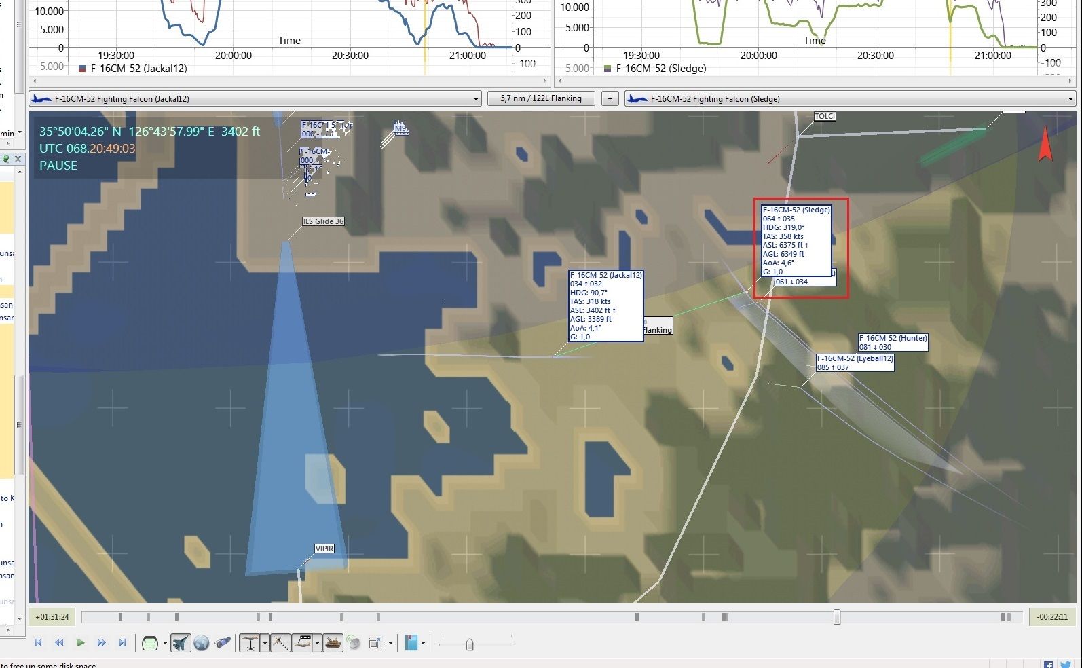Toggle the aircraft altitude pole icon

coord(250,643)
